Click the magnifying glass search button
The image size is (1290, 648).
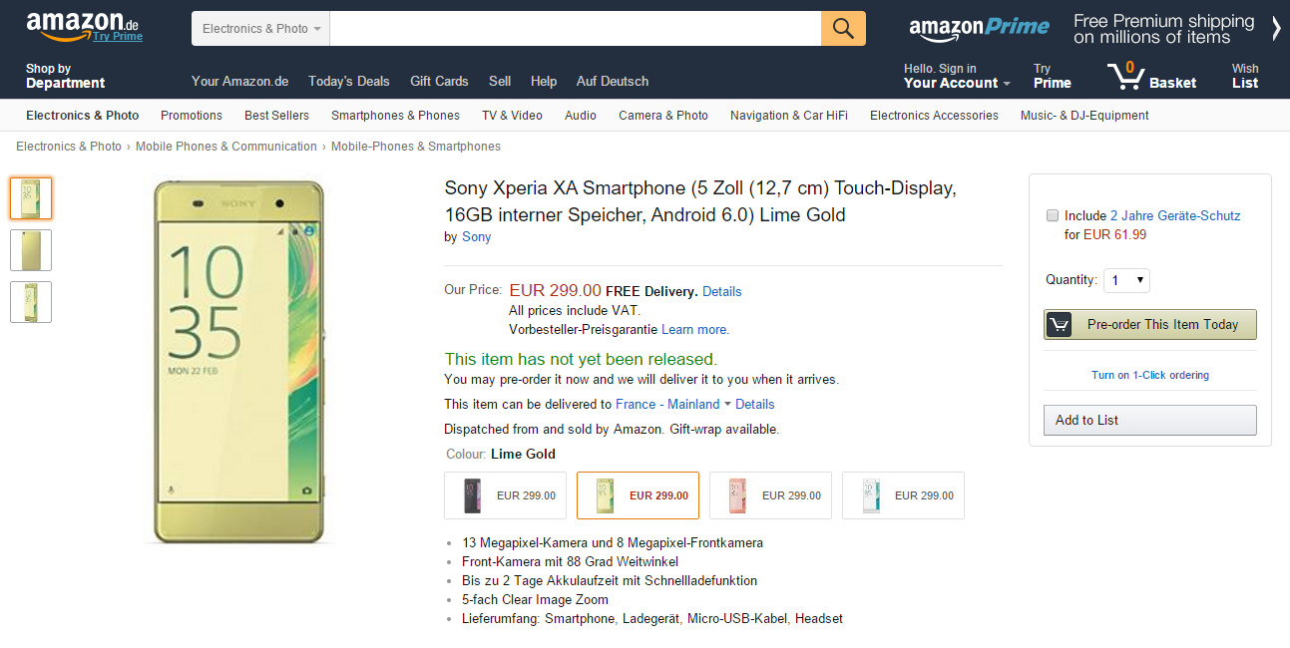point(843,28)
